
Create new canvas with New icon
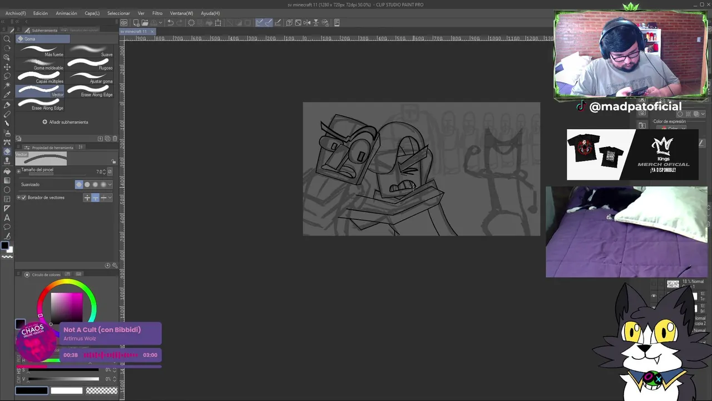pyautogui.click(x=136, y=23)
